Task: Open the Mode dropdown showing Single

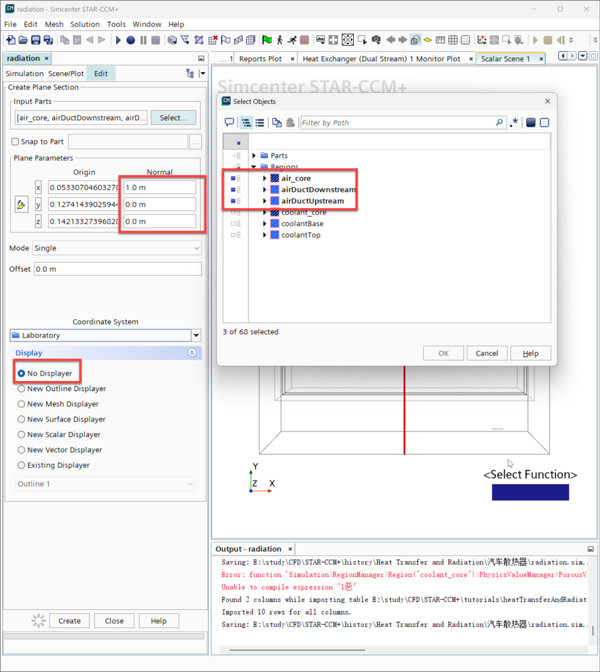Action: point(117,248)
